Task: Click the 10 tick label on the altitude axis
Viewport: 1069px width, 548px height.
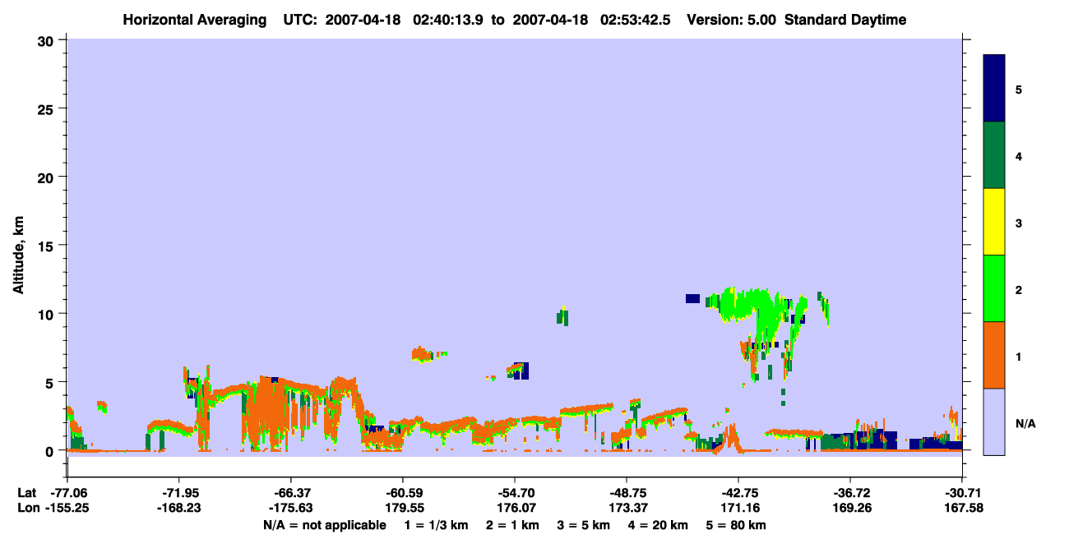Action: 47,314
